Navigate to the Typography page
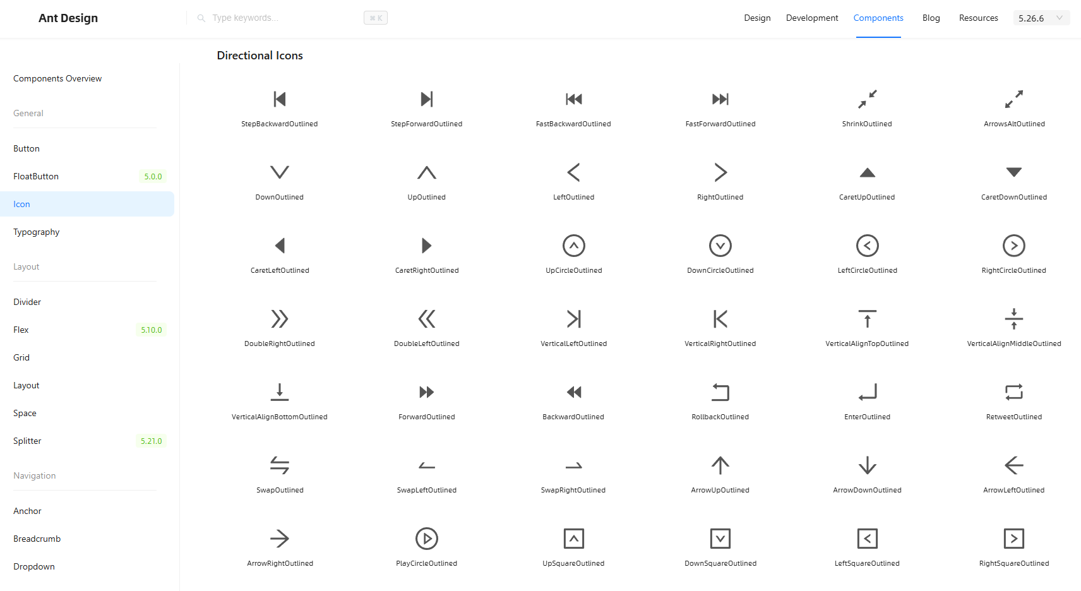The width and height of the screenshot is (1081, 591). (x=36, y=232)
